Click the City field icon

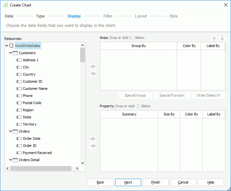click(19, 67)
